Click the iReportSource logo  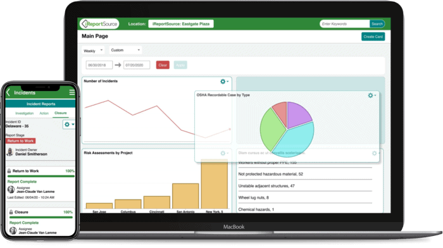coord(99,24)
